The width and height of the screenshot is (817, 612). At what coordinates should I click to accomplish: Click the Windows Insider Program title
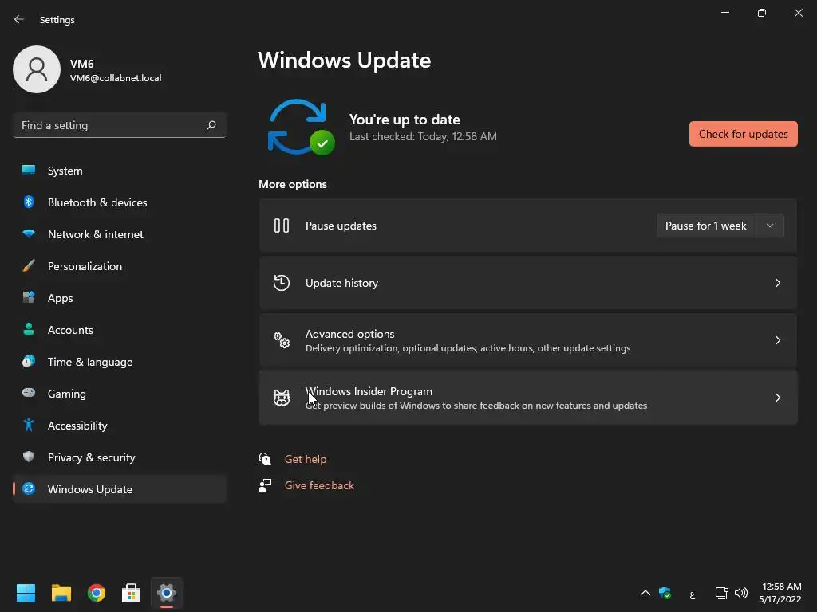pos(369,391)
